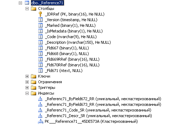Select the dbo._Reference71 table name
Image resolution: width=173 pixels, height=133 pixels.
coord(48,3)
